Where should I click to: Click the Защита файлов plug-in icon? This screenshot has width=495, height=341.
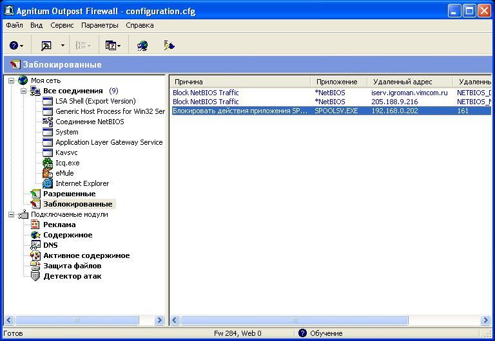(x=35, y=266)
